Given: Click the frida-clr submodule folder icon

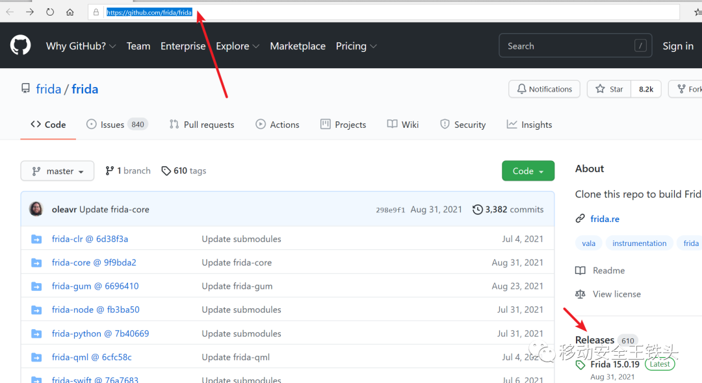Looking at the screenshot, I should point(36,239).
